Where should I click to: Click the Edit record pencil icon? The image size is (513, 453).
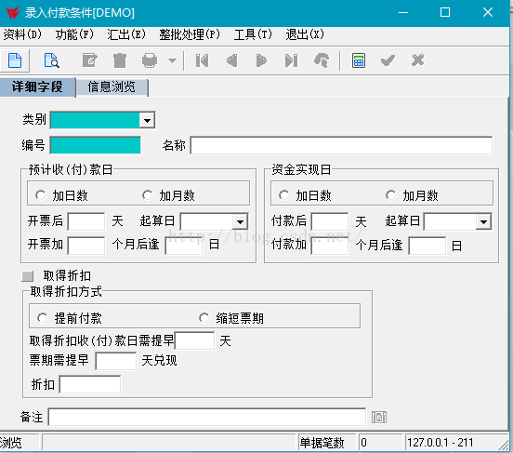pos(89,60)
